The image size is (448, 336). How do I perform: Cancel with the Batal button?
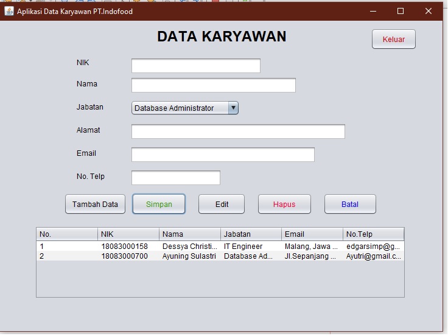[x=350, y=204]
